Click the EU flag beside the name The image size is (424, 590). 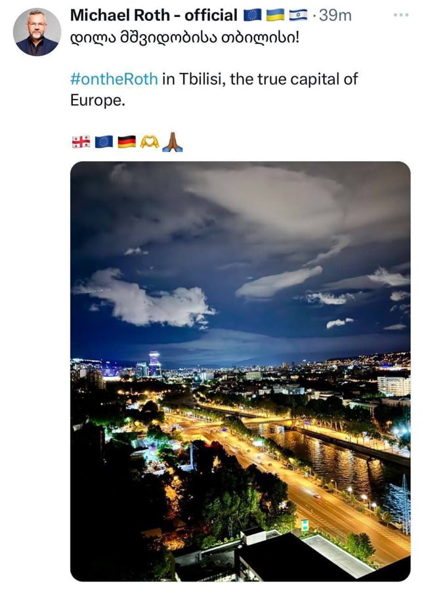pos(253,14)
